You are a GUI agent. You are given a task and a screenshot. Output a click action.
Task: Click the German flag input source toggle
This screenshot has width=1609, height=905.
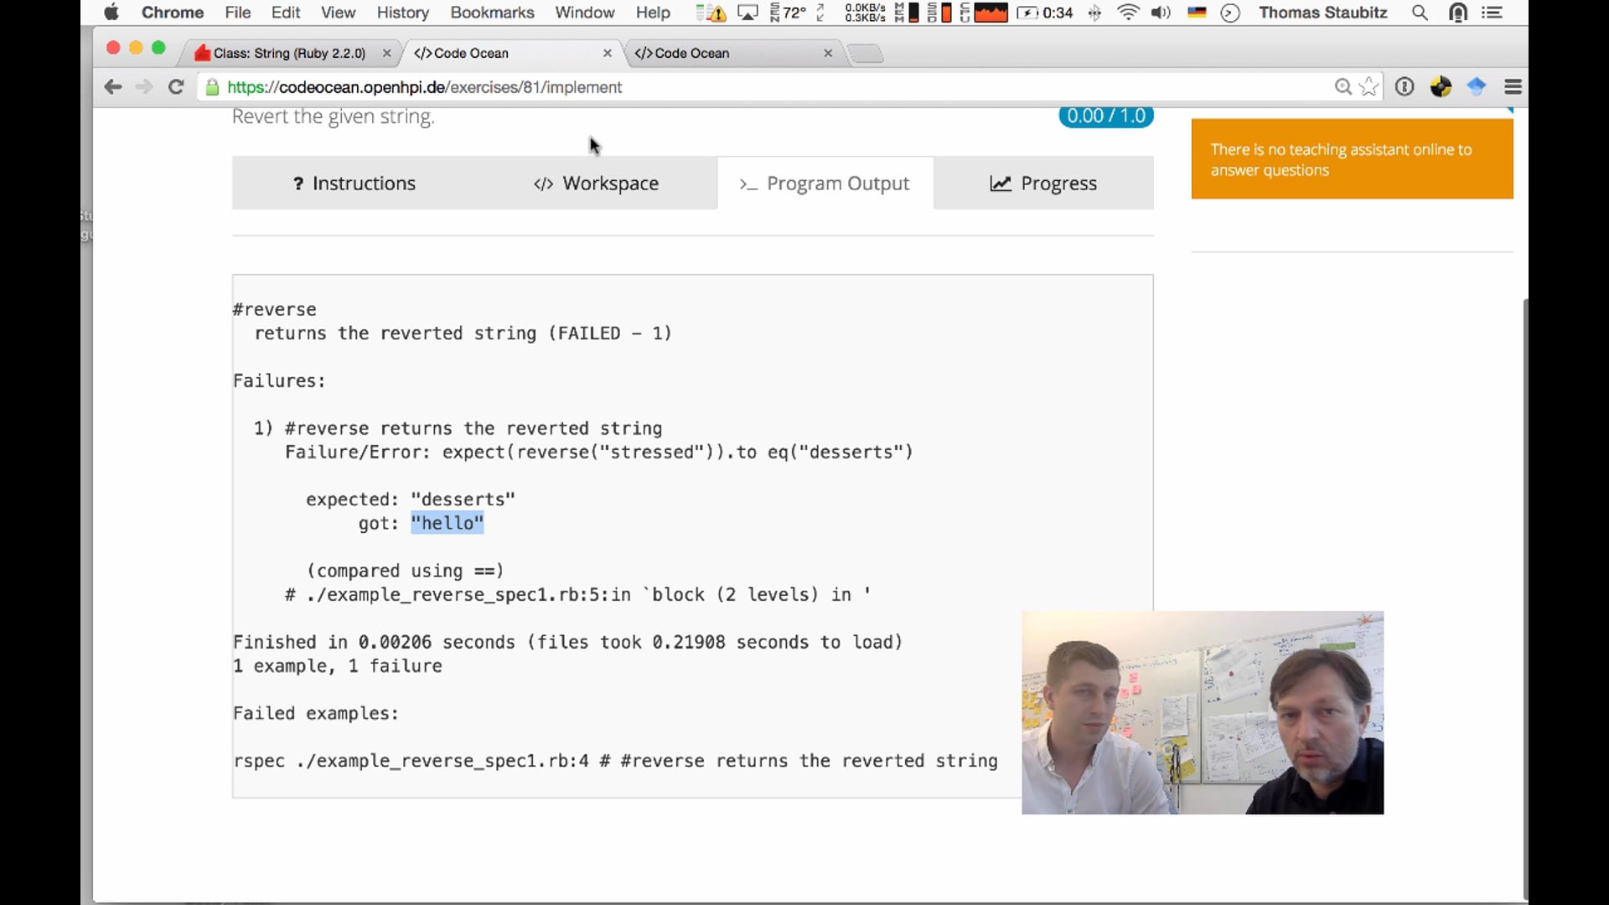click(1197, 13)
